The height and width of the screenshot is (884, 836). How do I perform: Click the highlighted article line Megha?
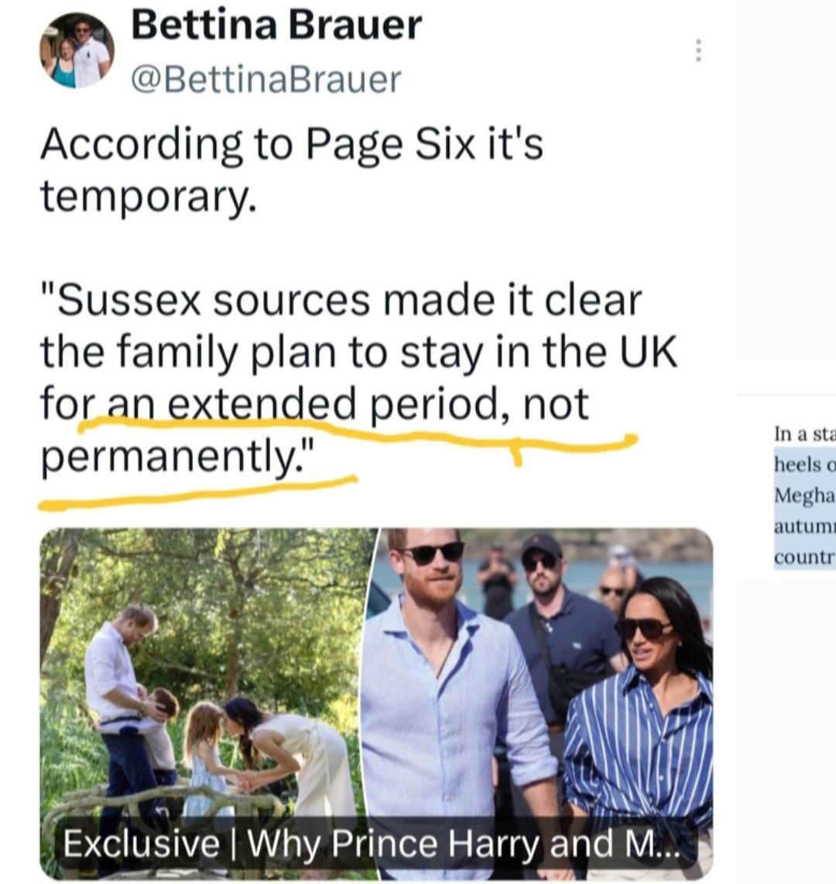pyautogui.click(x=804, y=495)
